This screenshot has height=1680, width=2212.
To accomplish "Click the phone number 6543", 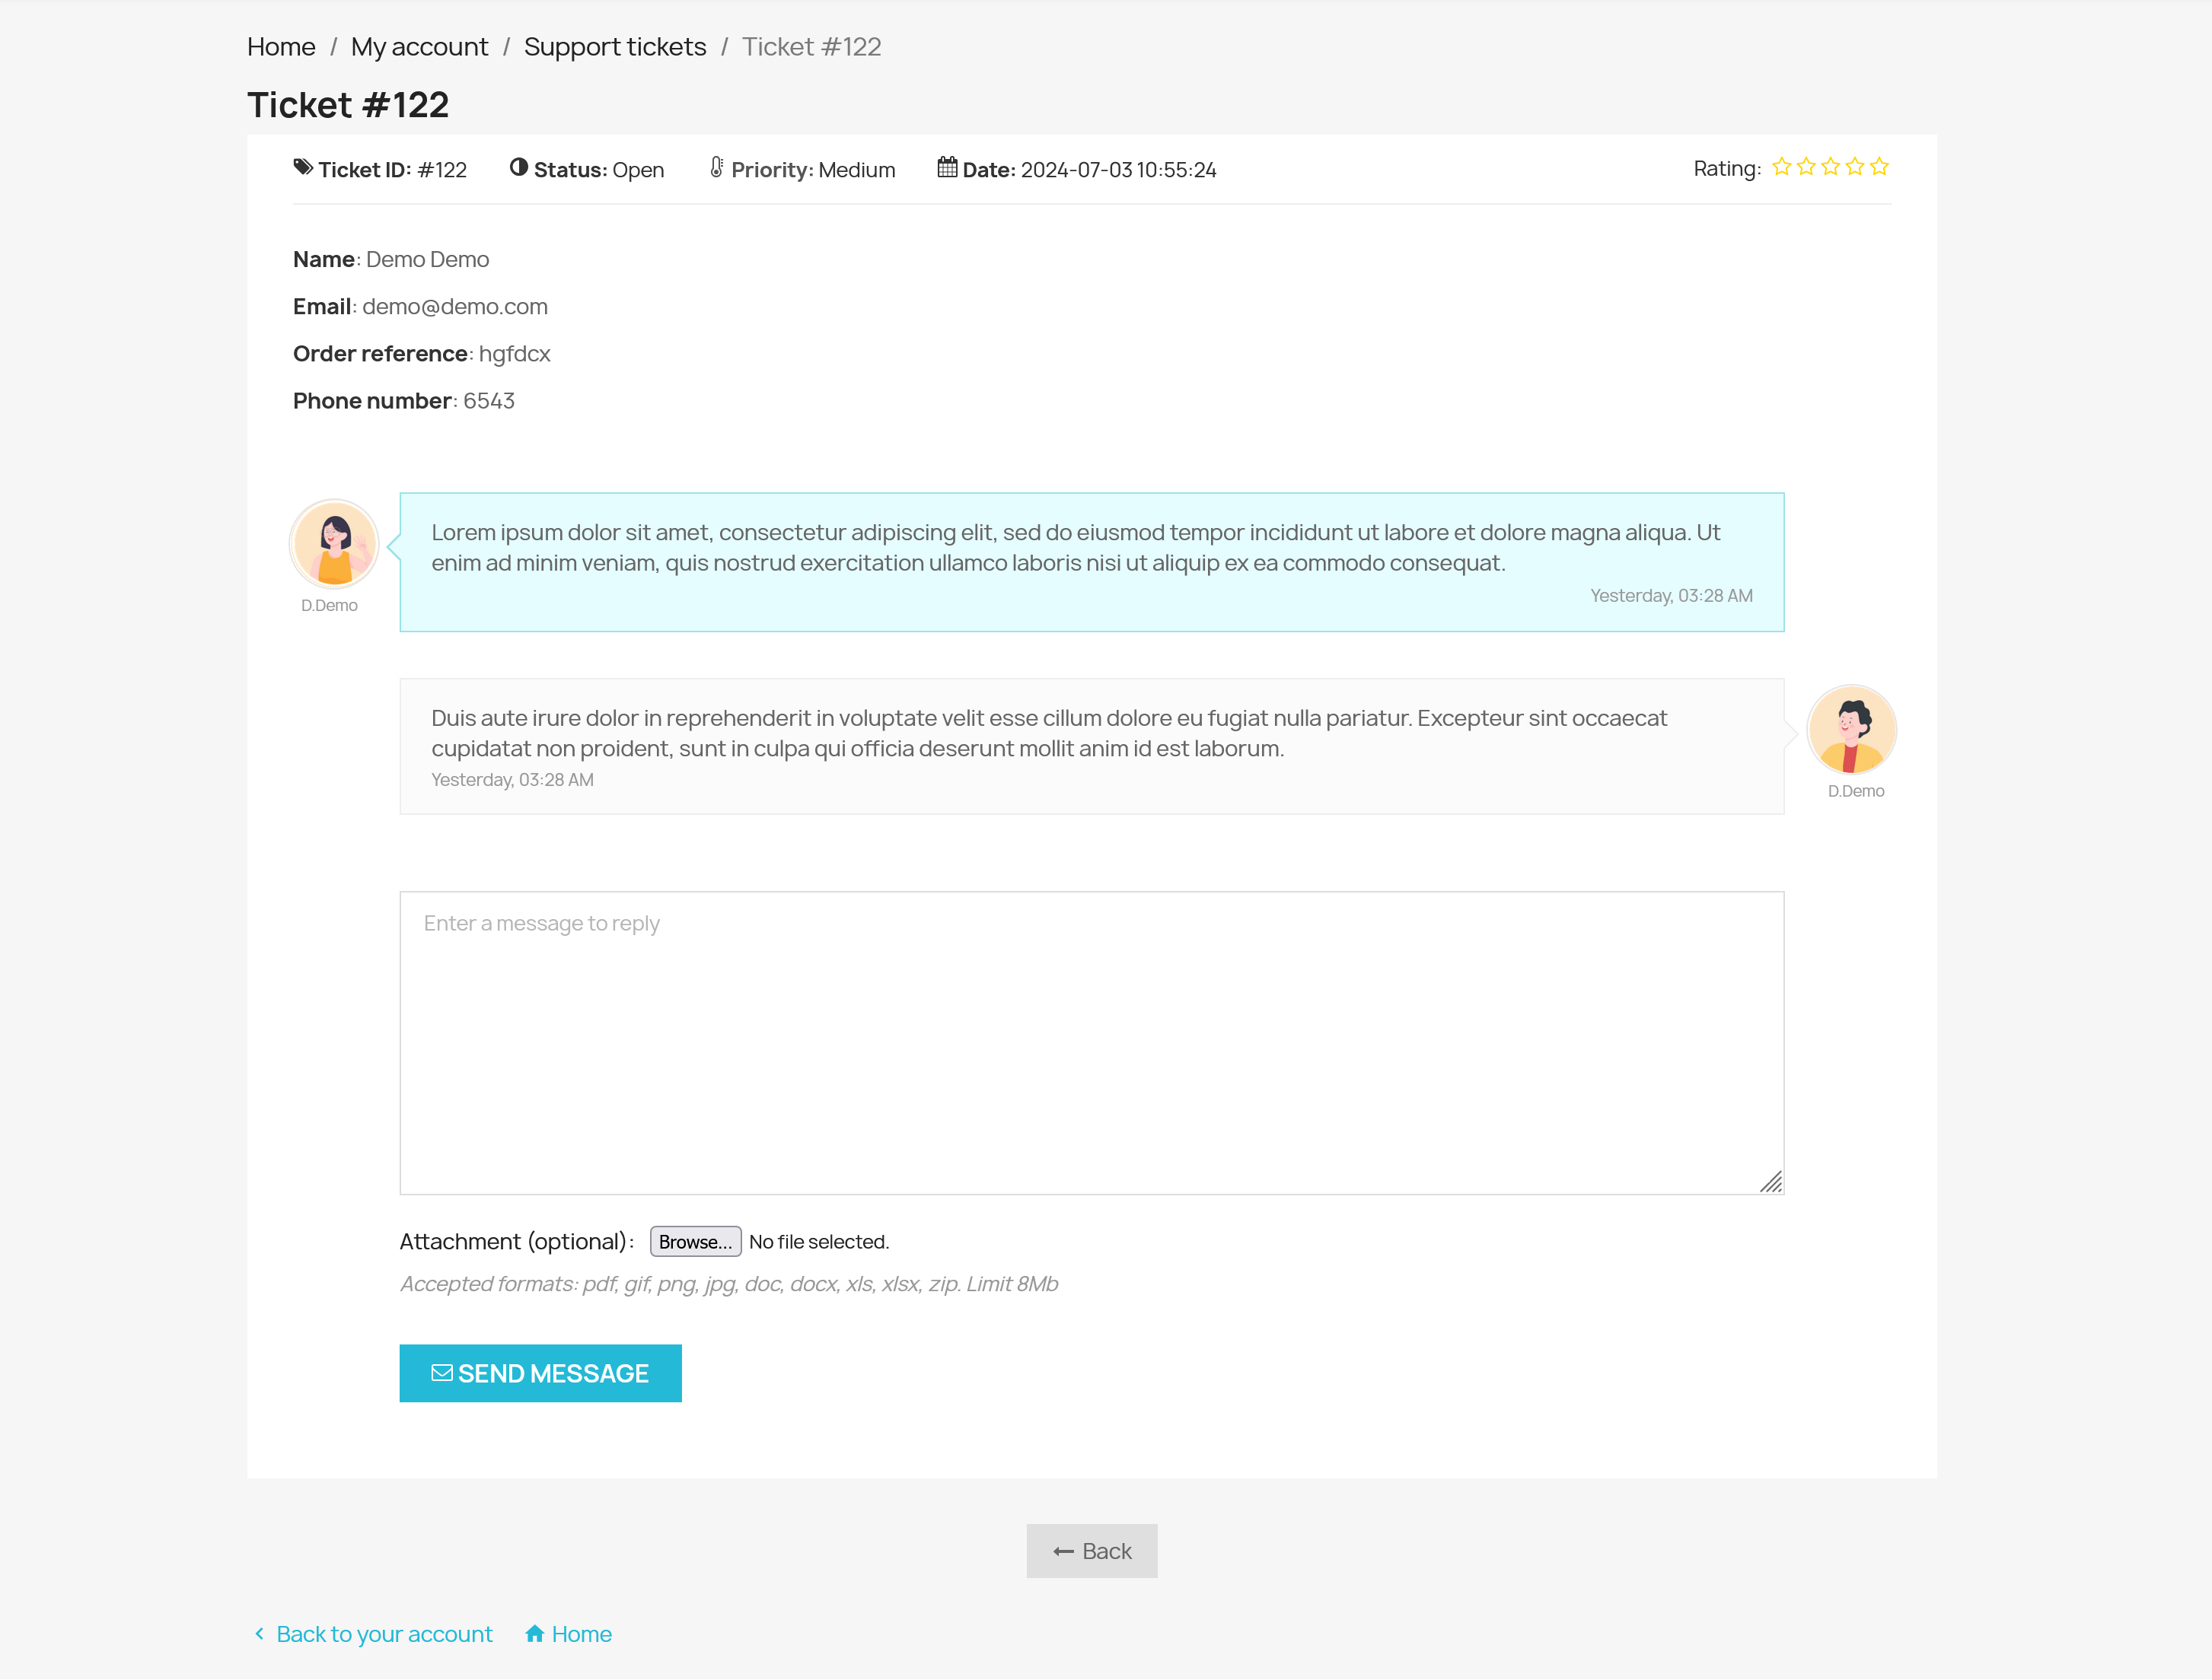I will click(x=488, y=401).
